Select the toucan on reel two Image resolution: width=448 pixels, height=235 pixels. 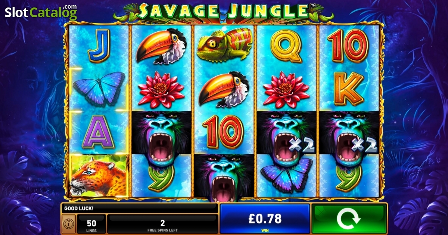point(161,45)
